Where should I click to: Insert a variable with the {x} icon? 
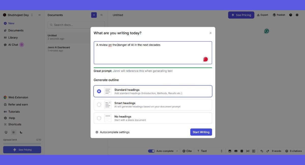coord(248,151)
